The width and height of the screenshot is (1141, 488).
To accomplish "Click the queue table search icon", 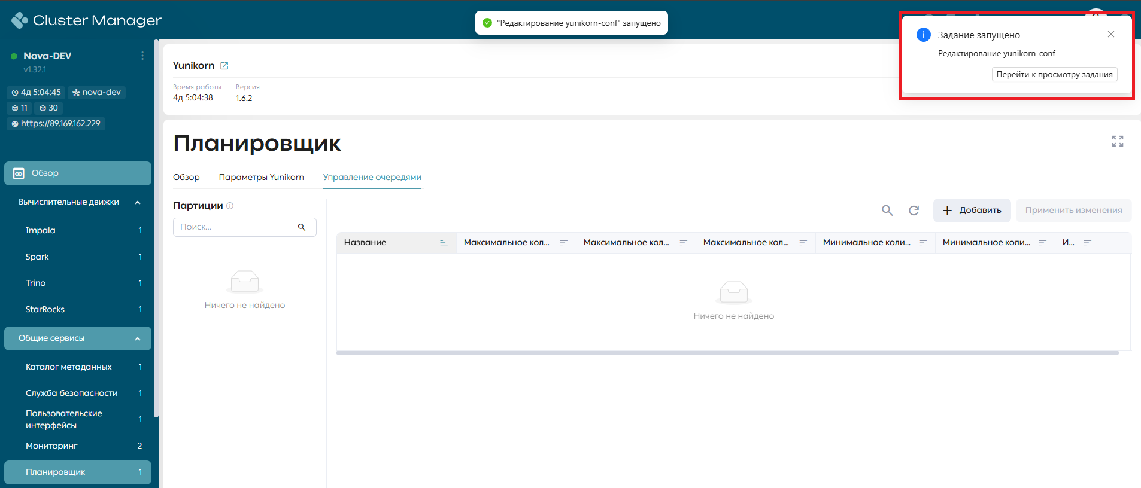I will [x=887, y=211].
